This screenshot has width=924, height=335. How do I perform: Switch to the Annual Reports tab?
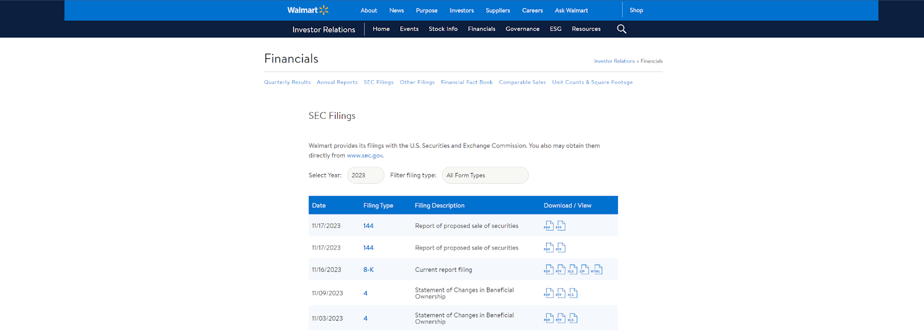(x=337, y=82)
